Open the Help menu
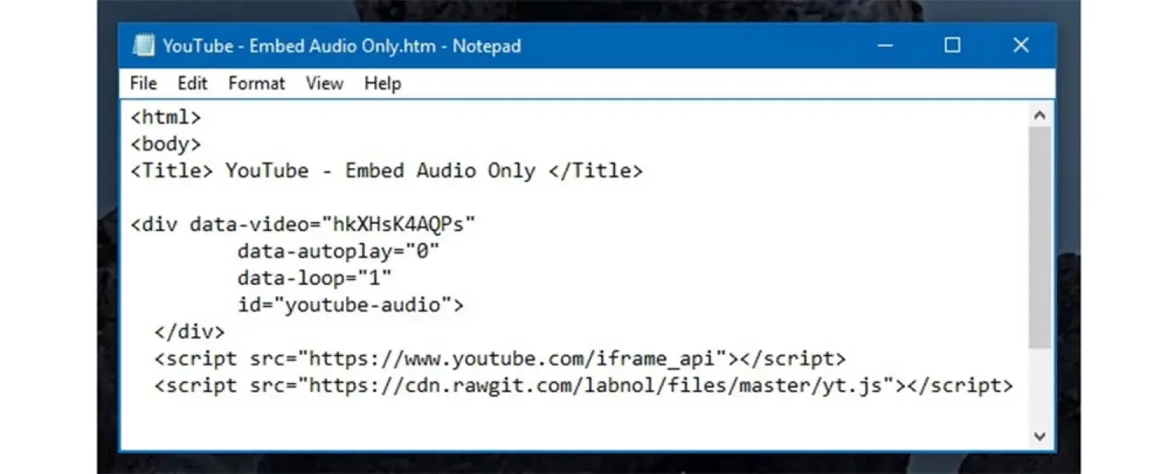This screenshot has width=1169, height=474. tap(383, 83)
